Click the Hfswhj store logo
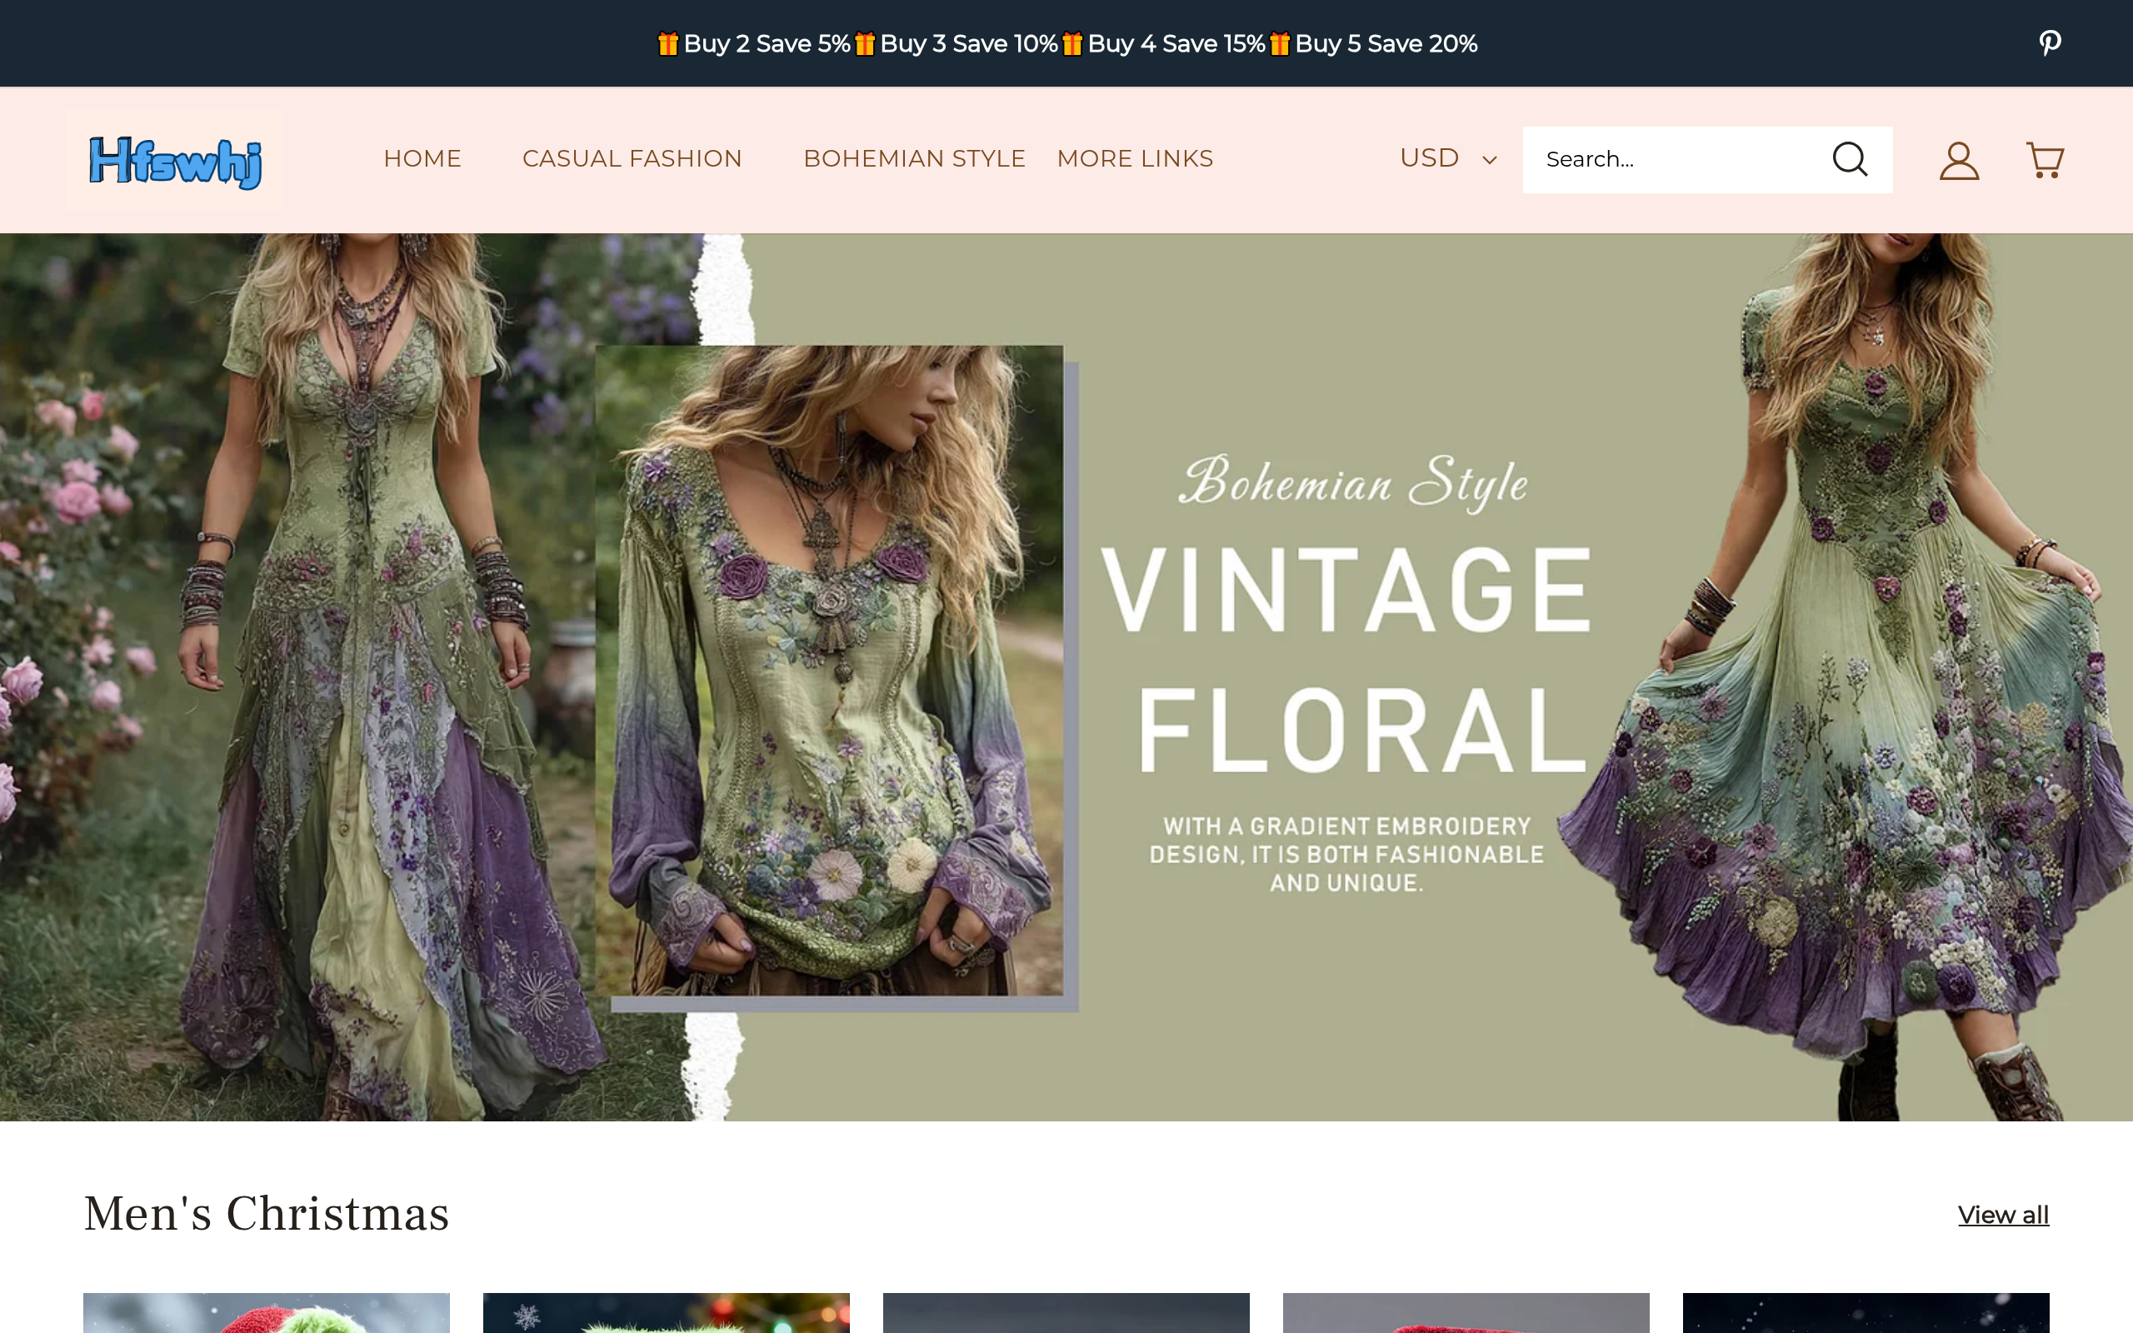This screenshot has height=1333, width=2133. (x=174, y=161)
